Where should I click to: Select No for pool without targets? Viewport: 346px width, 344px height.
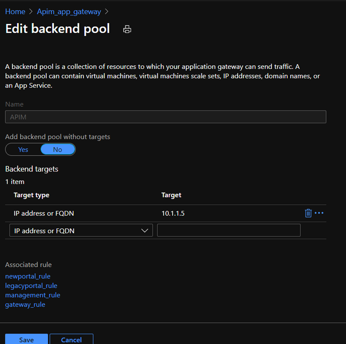coord(58,149)
